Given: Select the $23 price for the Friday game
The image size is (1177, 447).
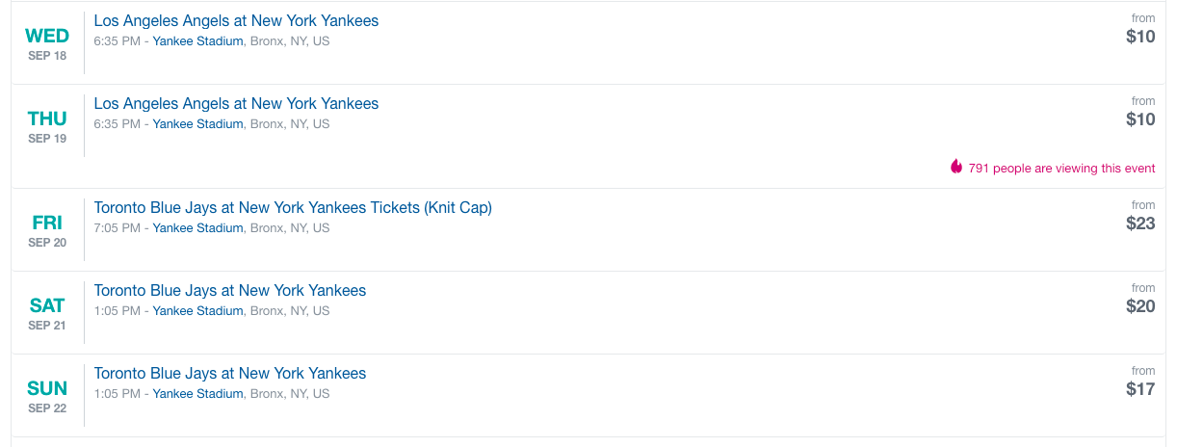Looking at the screenshot, I should pos(1140,223).
